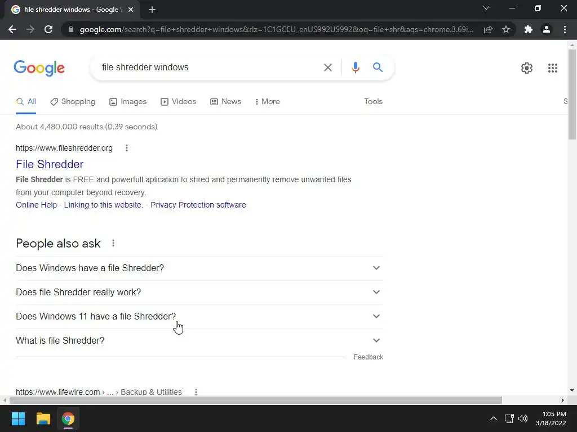Screen dimensions: 577x432
Task: Go back to the previous page
Action: [12, 29]
